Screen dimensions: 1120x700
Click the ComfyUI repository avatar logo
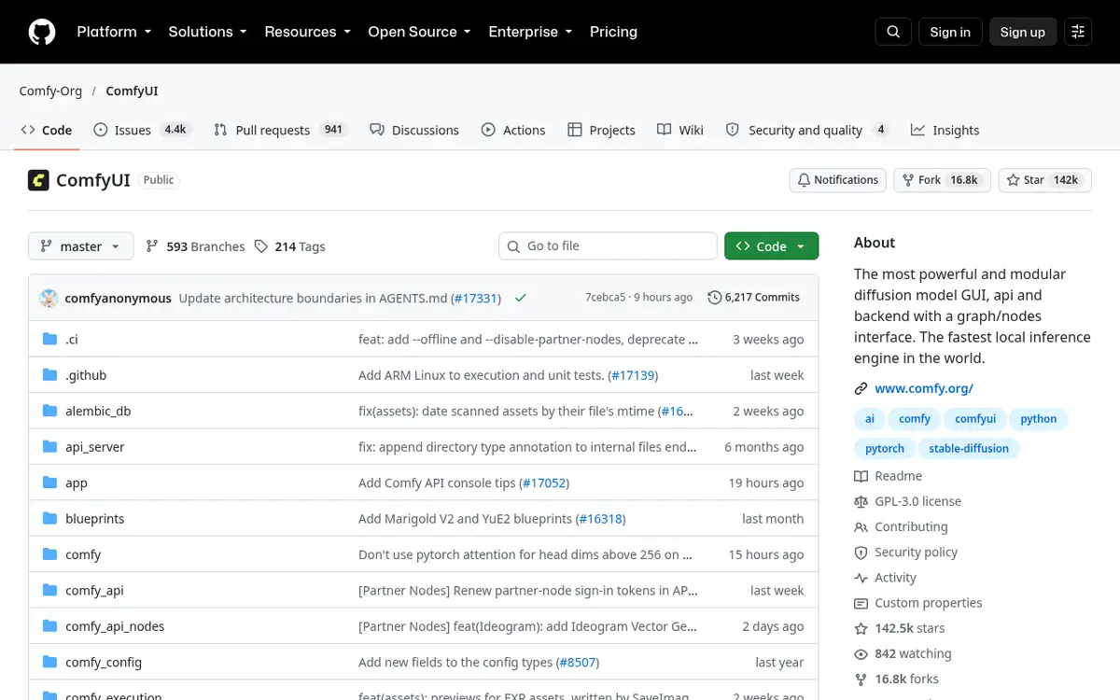click(38, 180)
